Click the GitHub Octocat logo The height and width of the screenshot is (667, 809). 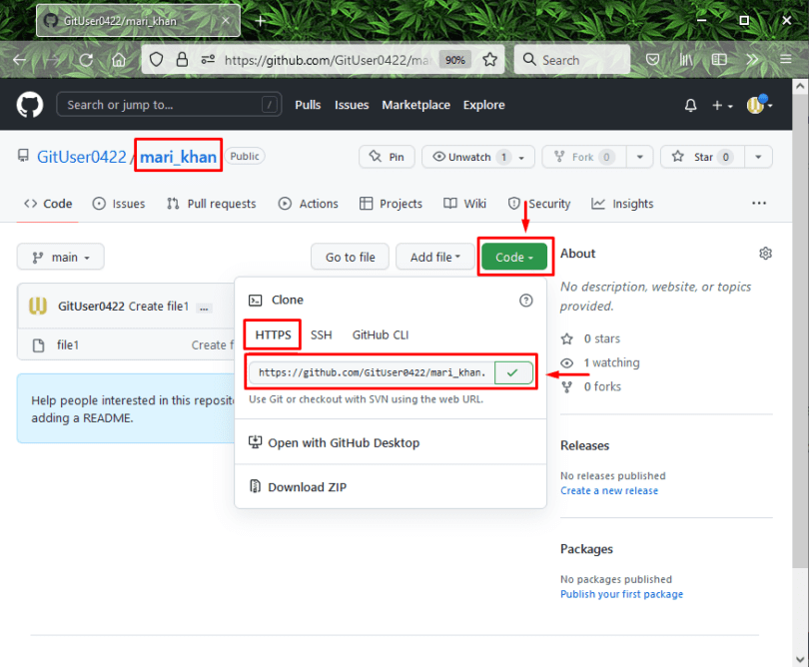pos(30,105)
